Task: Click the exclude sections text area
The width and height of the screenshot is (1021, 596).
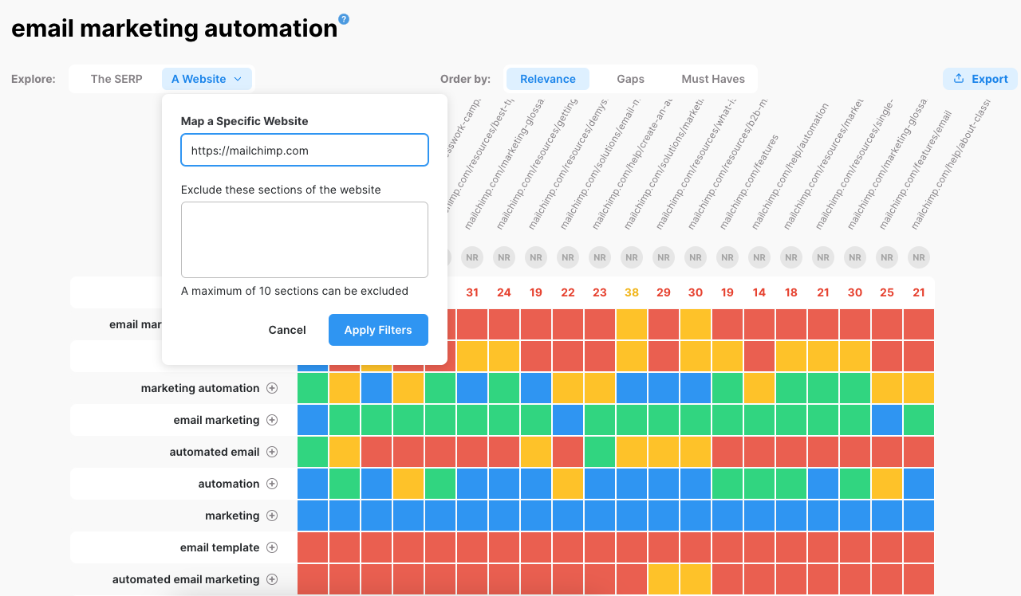Action: pos(304,239)
